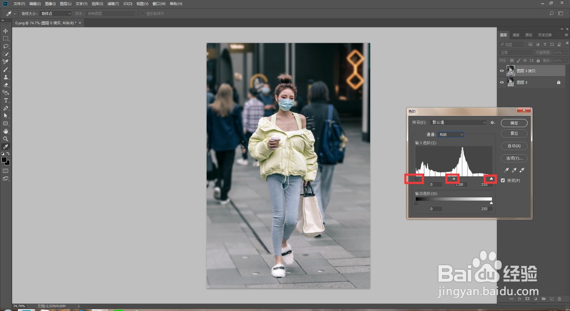Open workspace switcher icon at top right
Screen dimensions: 570x311
(560, 14)
